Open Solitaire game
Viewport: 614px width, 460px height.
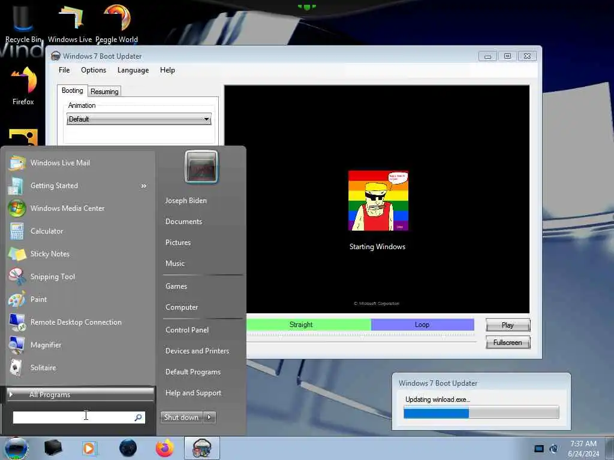click(x=80, y=368)
